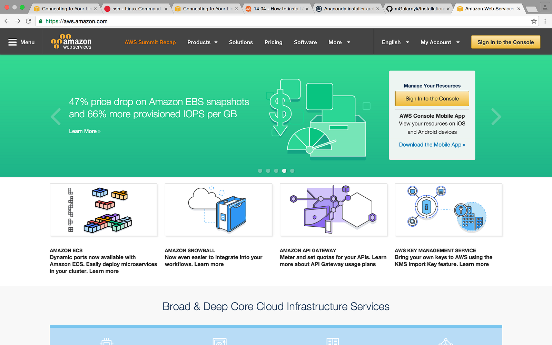Click the Amazon ECS blocks thumbnail
Screen dimensions: 552x345
pos(103,210)
